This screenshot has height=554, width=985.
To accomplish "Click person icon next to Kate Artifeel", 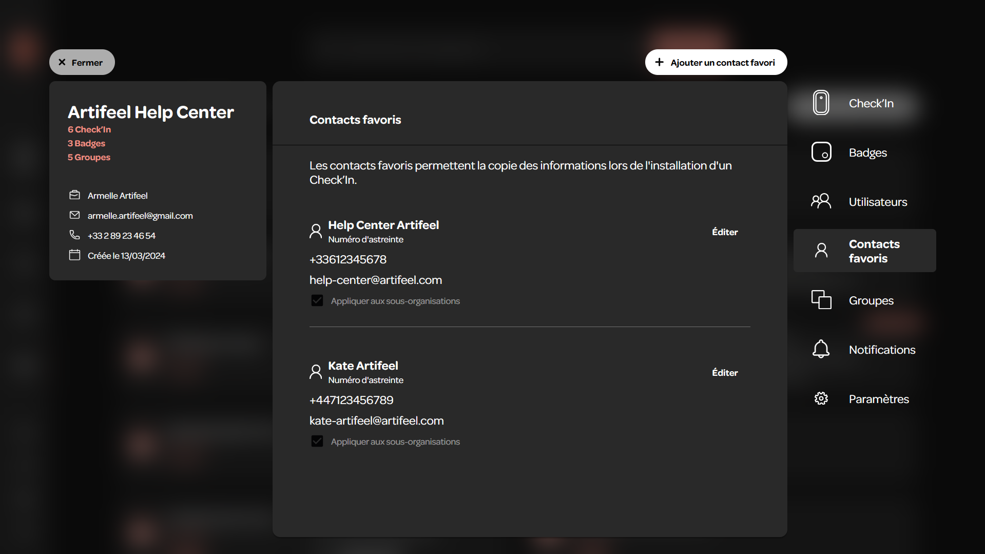I will [316, 372].
